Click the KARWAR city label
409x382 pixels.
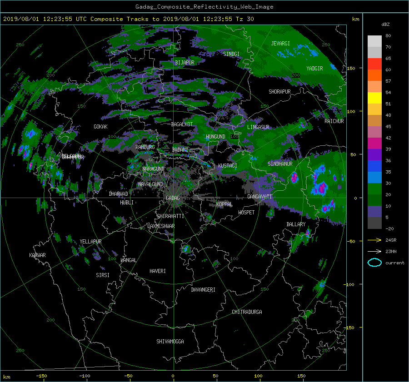[38, 255]
